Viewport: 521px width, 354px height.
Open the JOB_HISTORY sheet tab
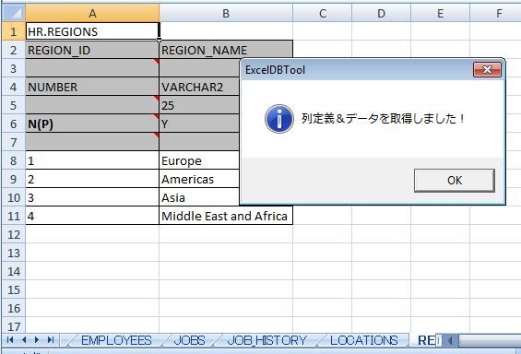point(266,340)
